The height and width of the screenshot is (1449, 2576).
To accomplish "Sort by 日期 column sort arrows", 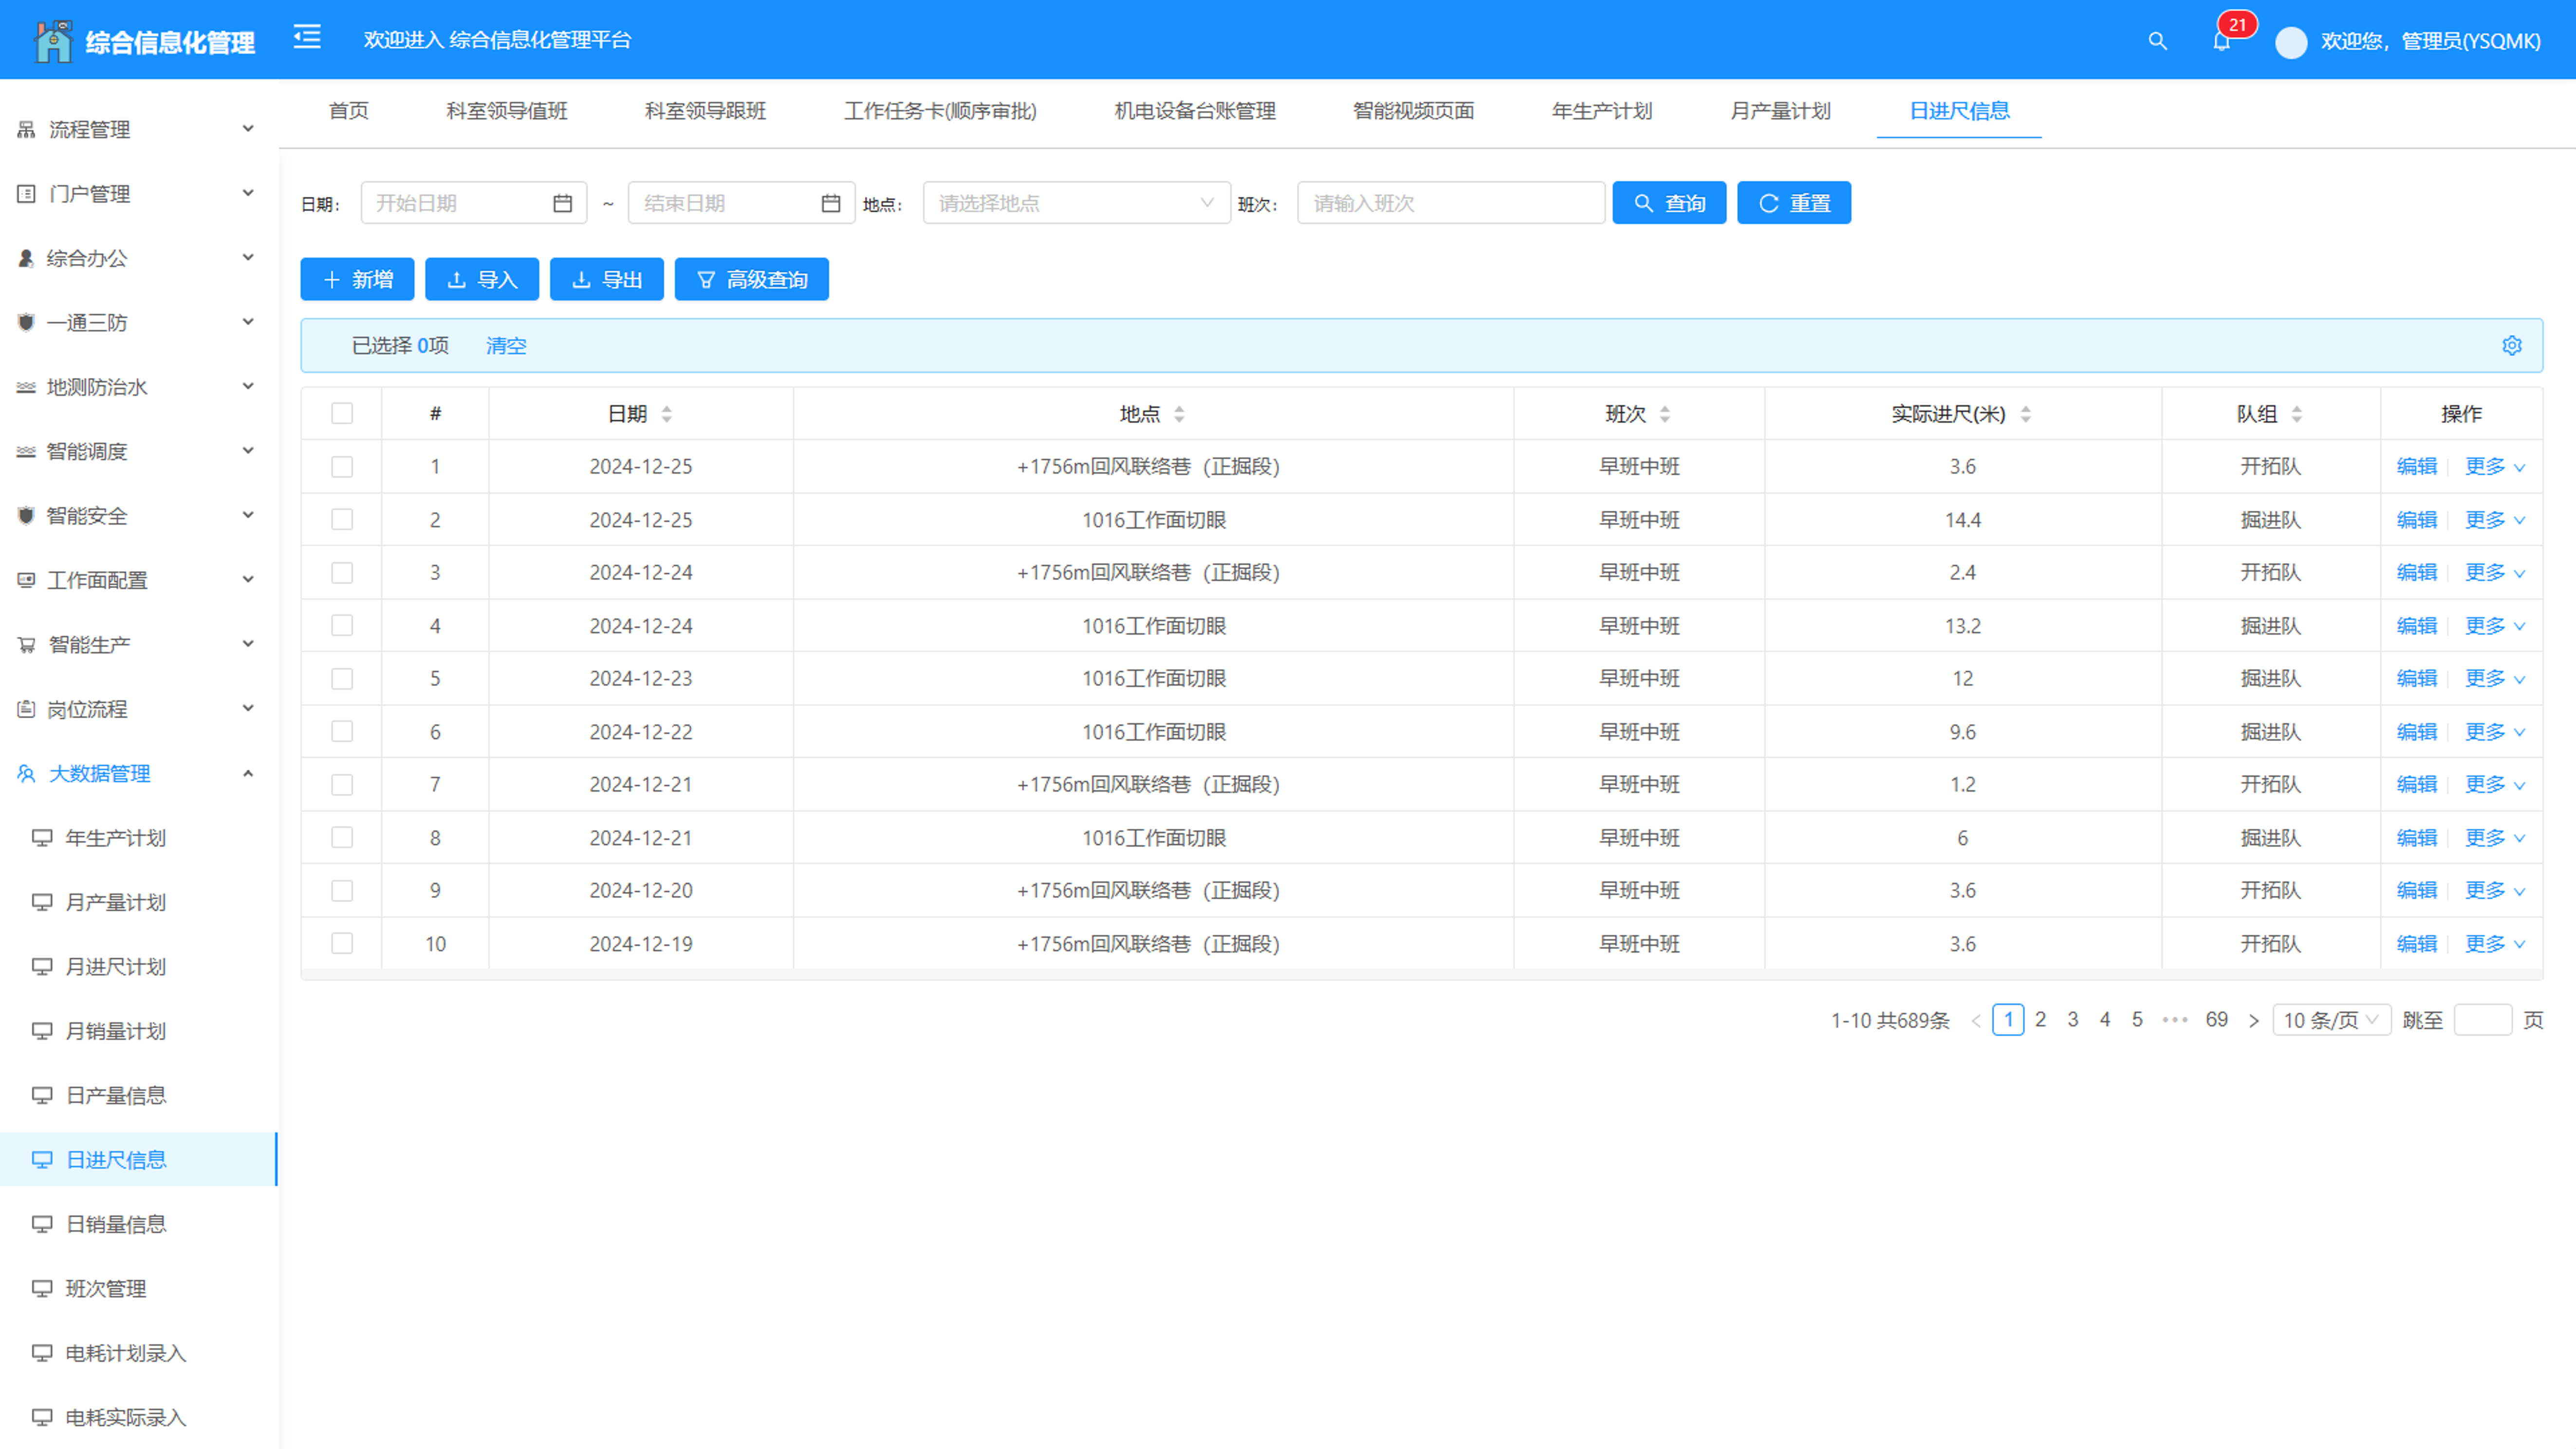I will click(x=667, y=414).
